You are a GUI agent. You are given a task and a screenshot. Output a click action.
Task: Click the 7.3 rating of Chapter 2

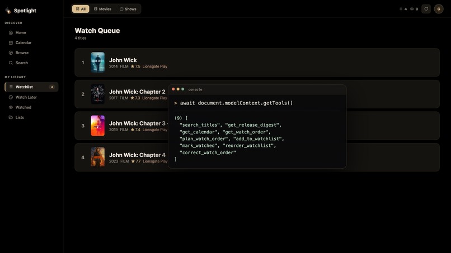[x=135, y=98]
